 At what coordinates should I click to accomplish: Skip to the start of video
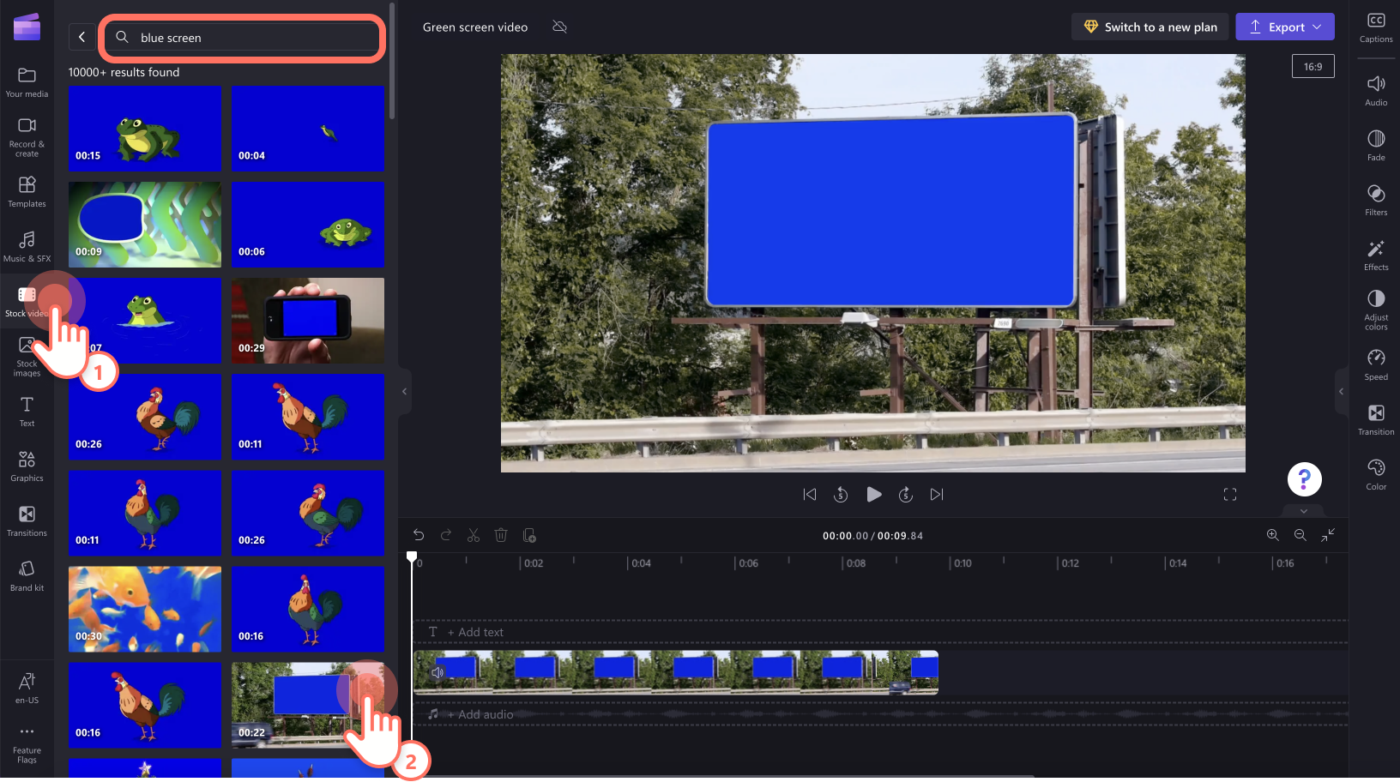(x=810, y=495)
